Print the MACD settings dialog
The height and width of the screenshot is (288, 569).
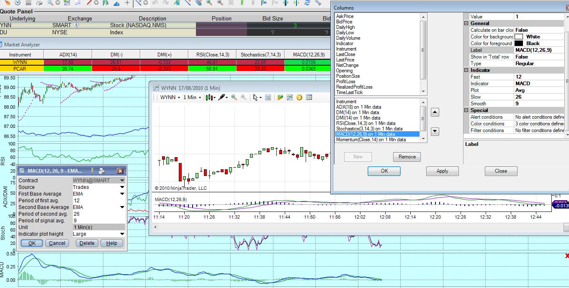(102, 171)
